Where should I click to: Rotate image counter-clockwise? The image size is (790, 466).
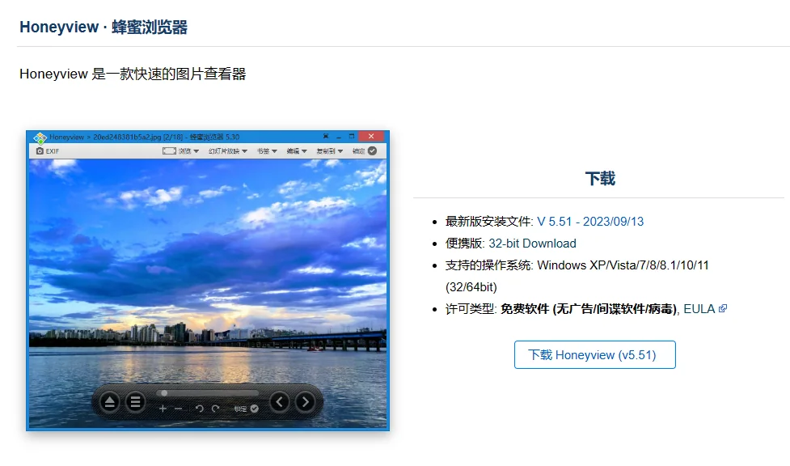[200, 409]
